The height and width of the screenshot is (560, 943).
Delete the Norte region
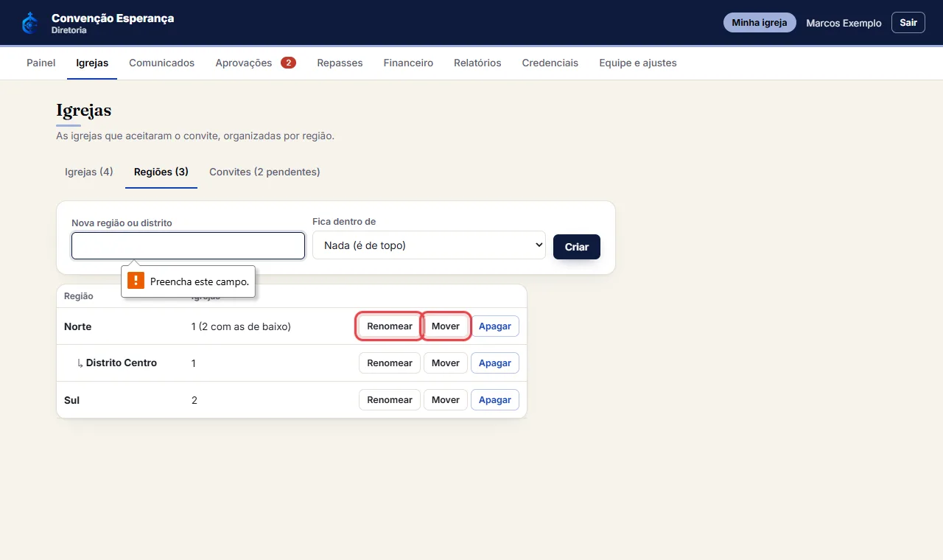(x=495, y=326)
